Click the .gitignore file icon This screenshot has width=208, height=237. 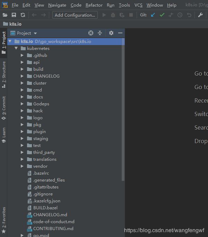point(30,194)
